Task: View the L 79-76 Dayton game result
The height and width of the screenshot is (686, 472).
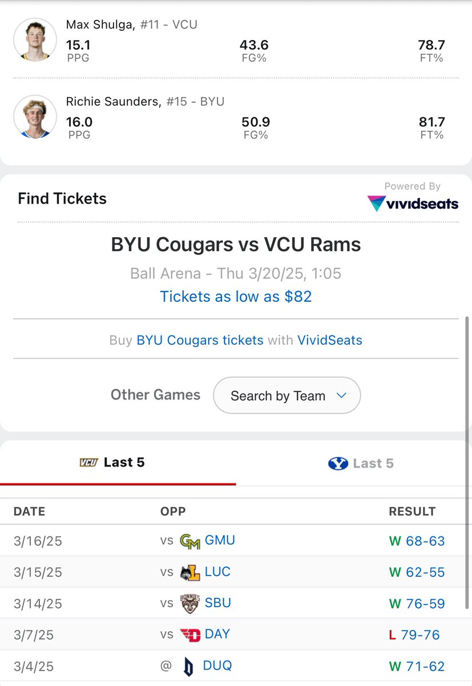Action: [x=414, y=635]
